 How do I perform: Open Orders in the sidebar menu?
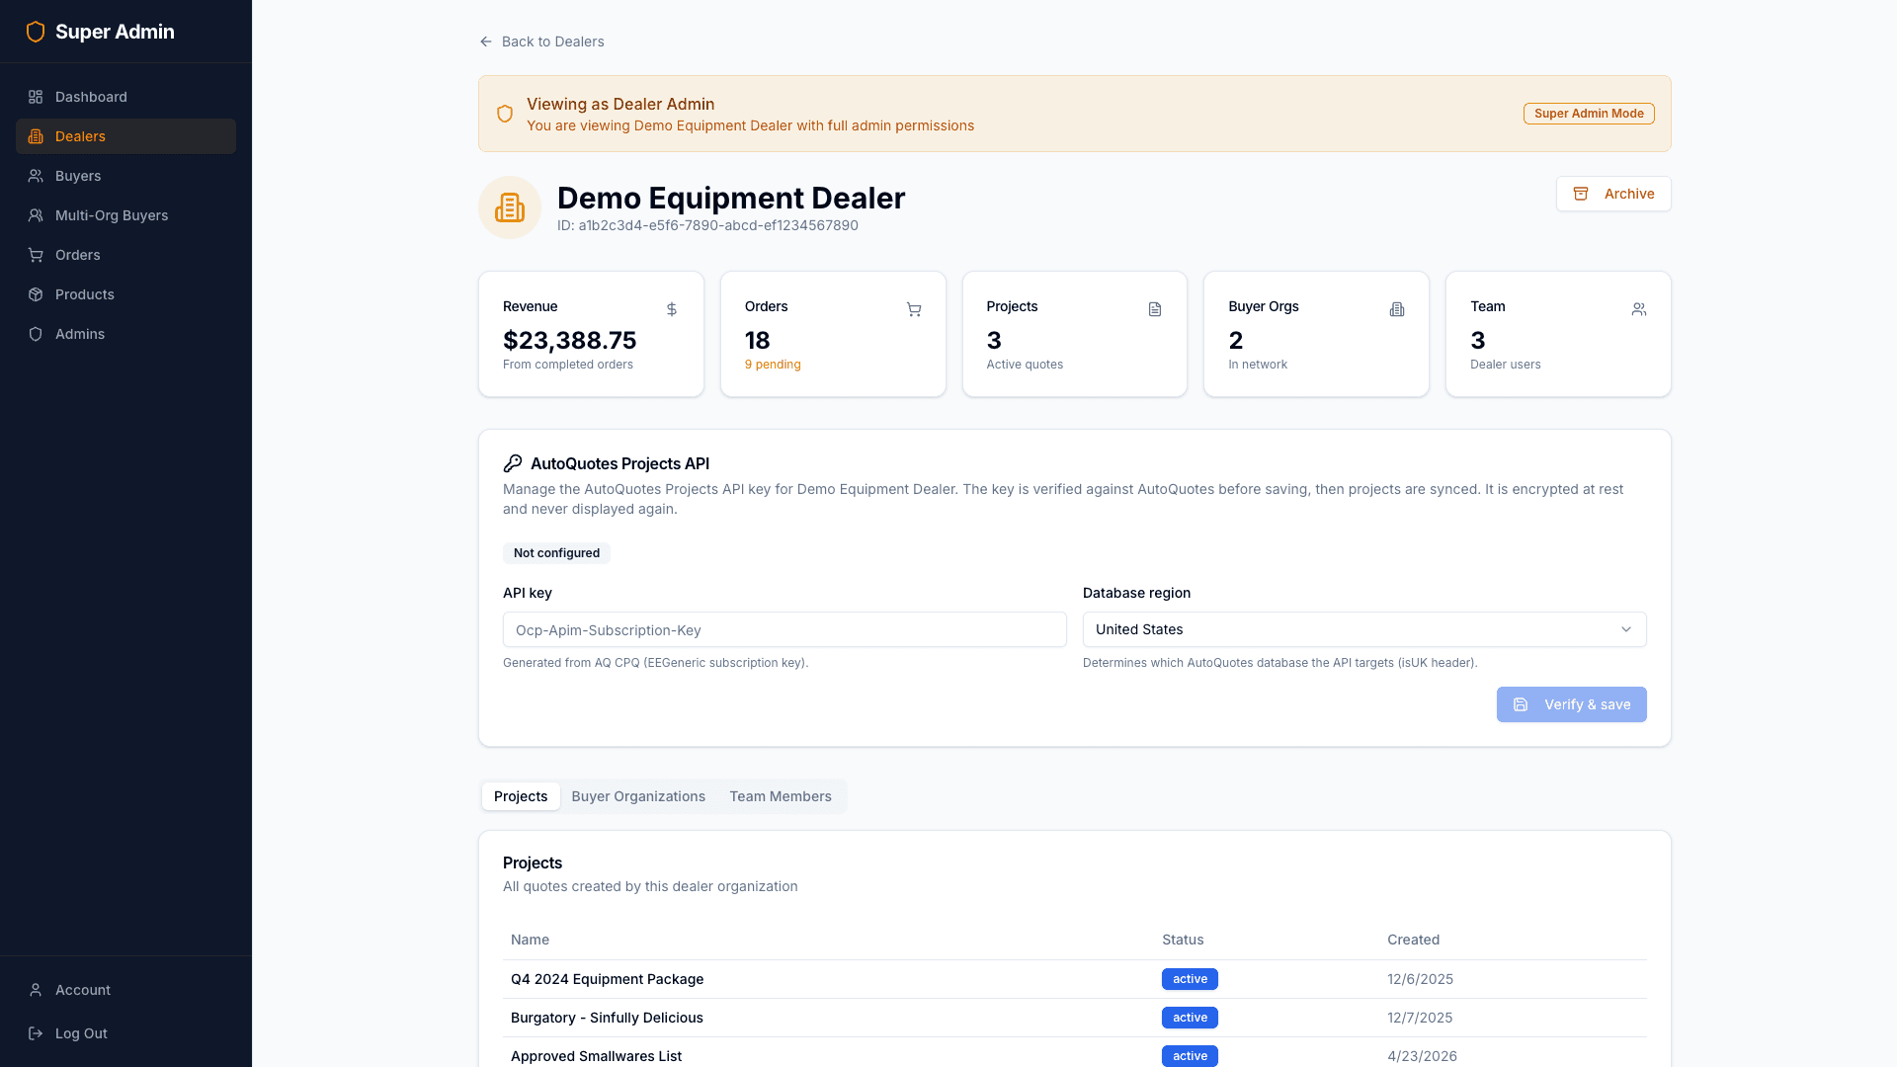[x=125, y=255]
